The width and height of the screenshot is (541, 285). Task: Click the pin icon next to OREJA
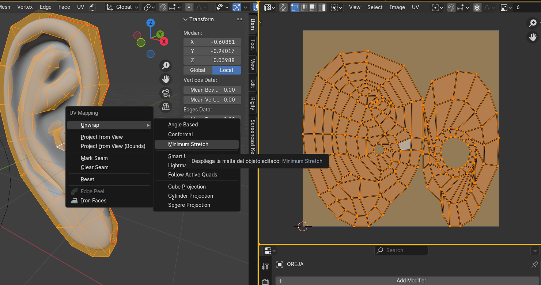[x=534, y=264]
